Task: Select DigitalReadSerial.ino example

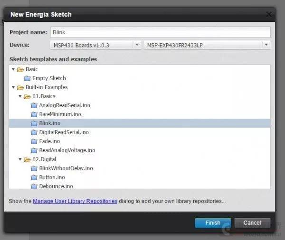Action: coord(64,132)
